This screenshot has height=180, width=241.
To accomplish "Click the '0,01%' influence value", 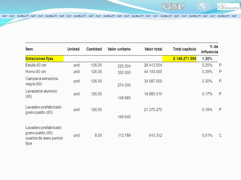I will click(207, 135).
